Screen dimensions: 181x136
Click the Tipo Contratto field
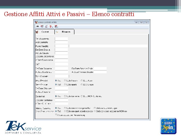62,76
